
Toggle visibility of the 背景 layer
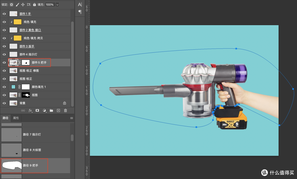coord(4,103)
